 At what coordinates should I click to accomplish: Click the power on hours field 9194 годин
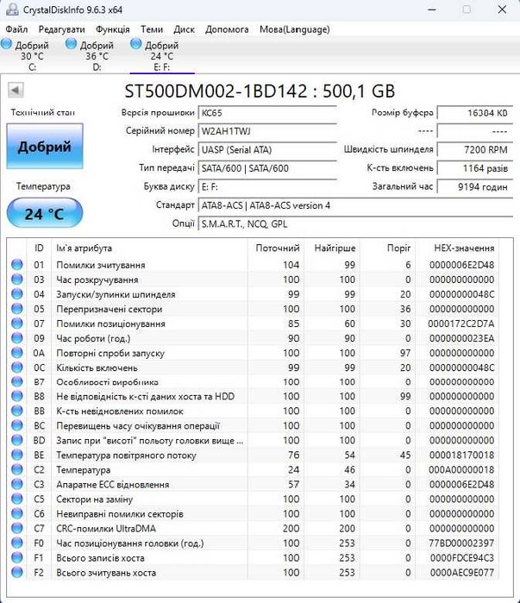point(475,187)
